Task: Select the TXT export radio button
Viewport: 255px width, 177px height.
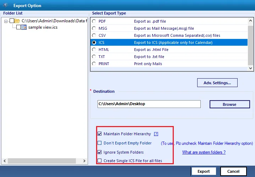Action: pos(94,57)
